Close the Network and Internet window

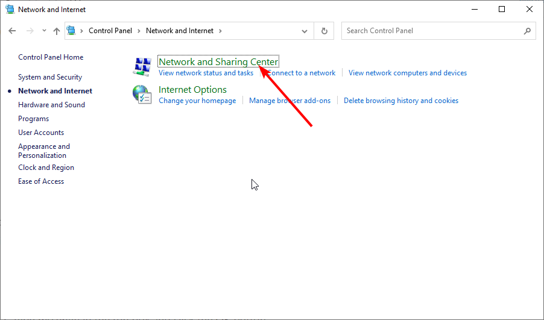click(x=530, y=10)
